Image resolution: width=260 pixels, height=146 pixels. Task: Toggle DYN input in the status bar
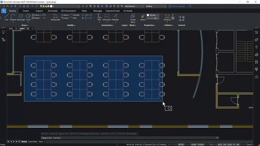(225, 144)
